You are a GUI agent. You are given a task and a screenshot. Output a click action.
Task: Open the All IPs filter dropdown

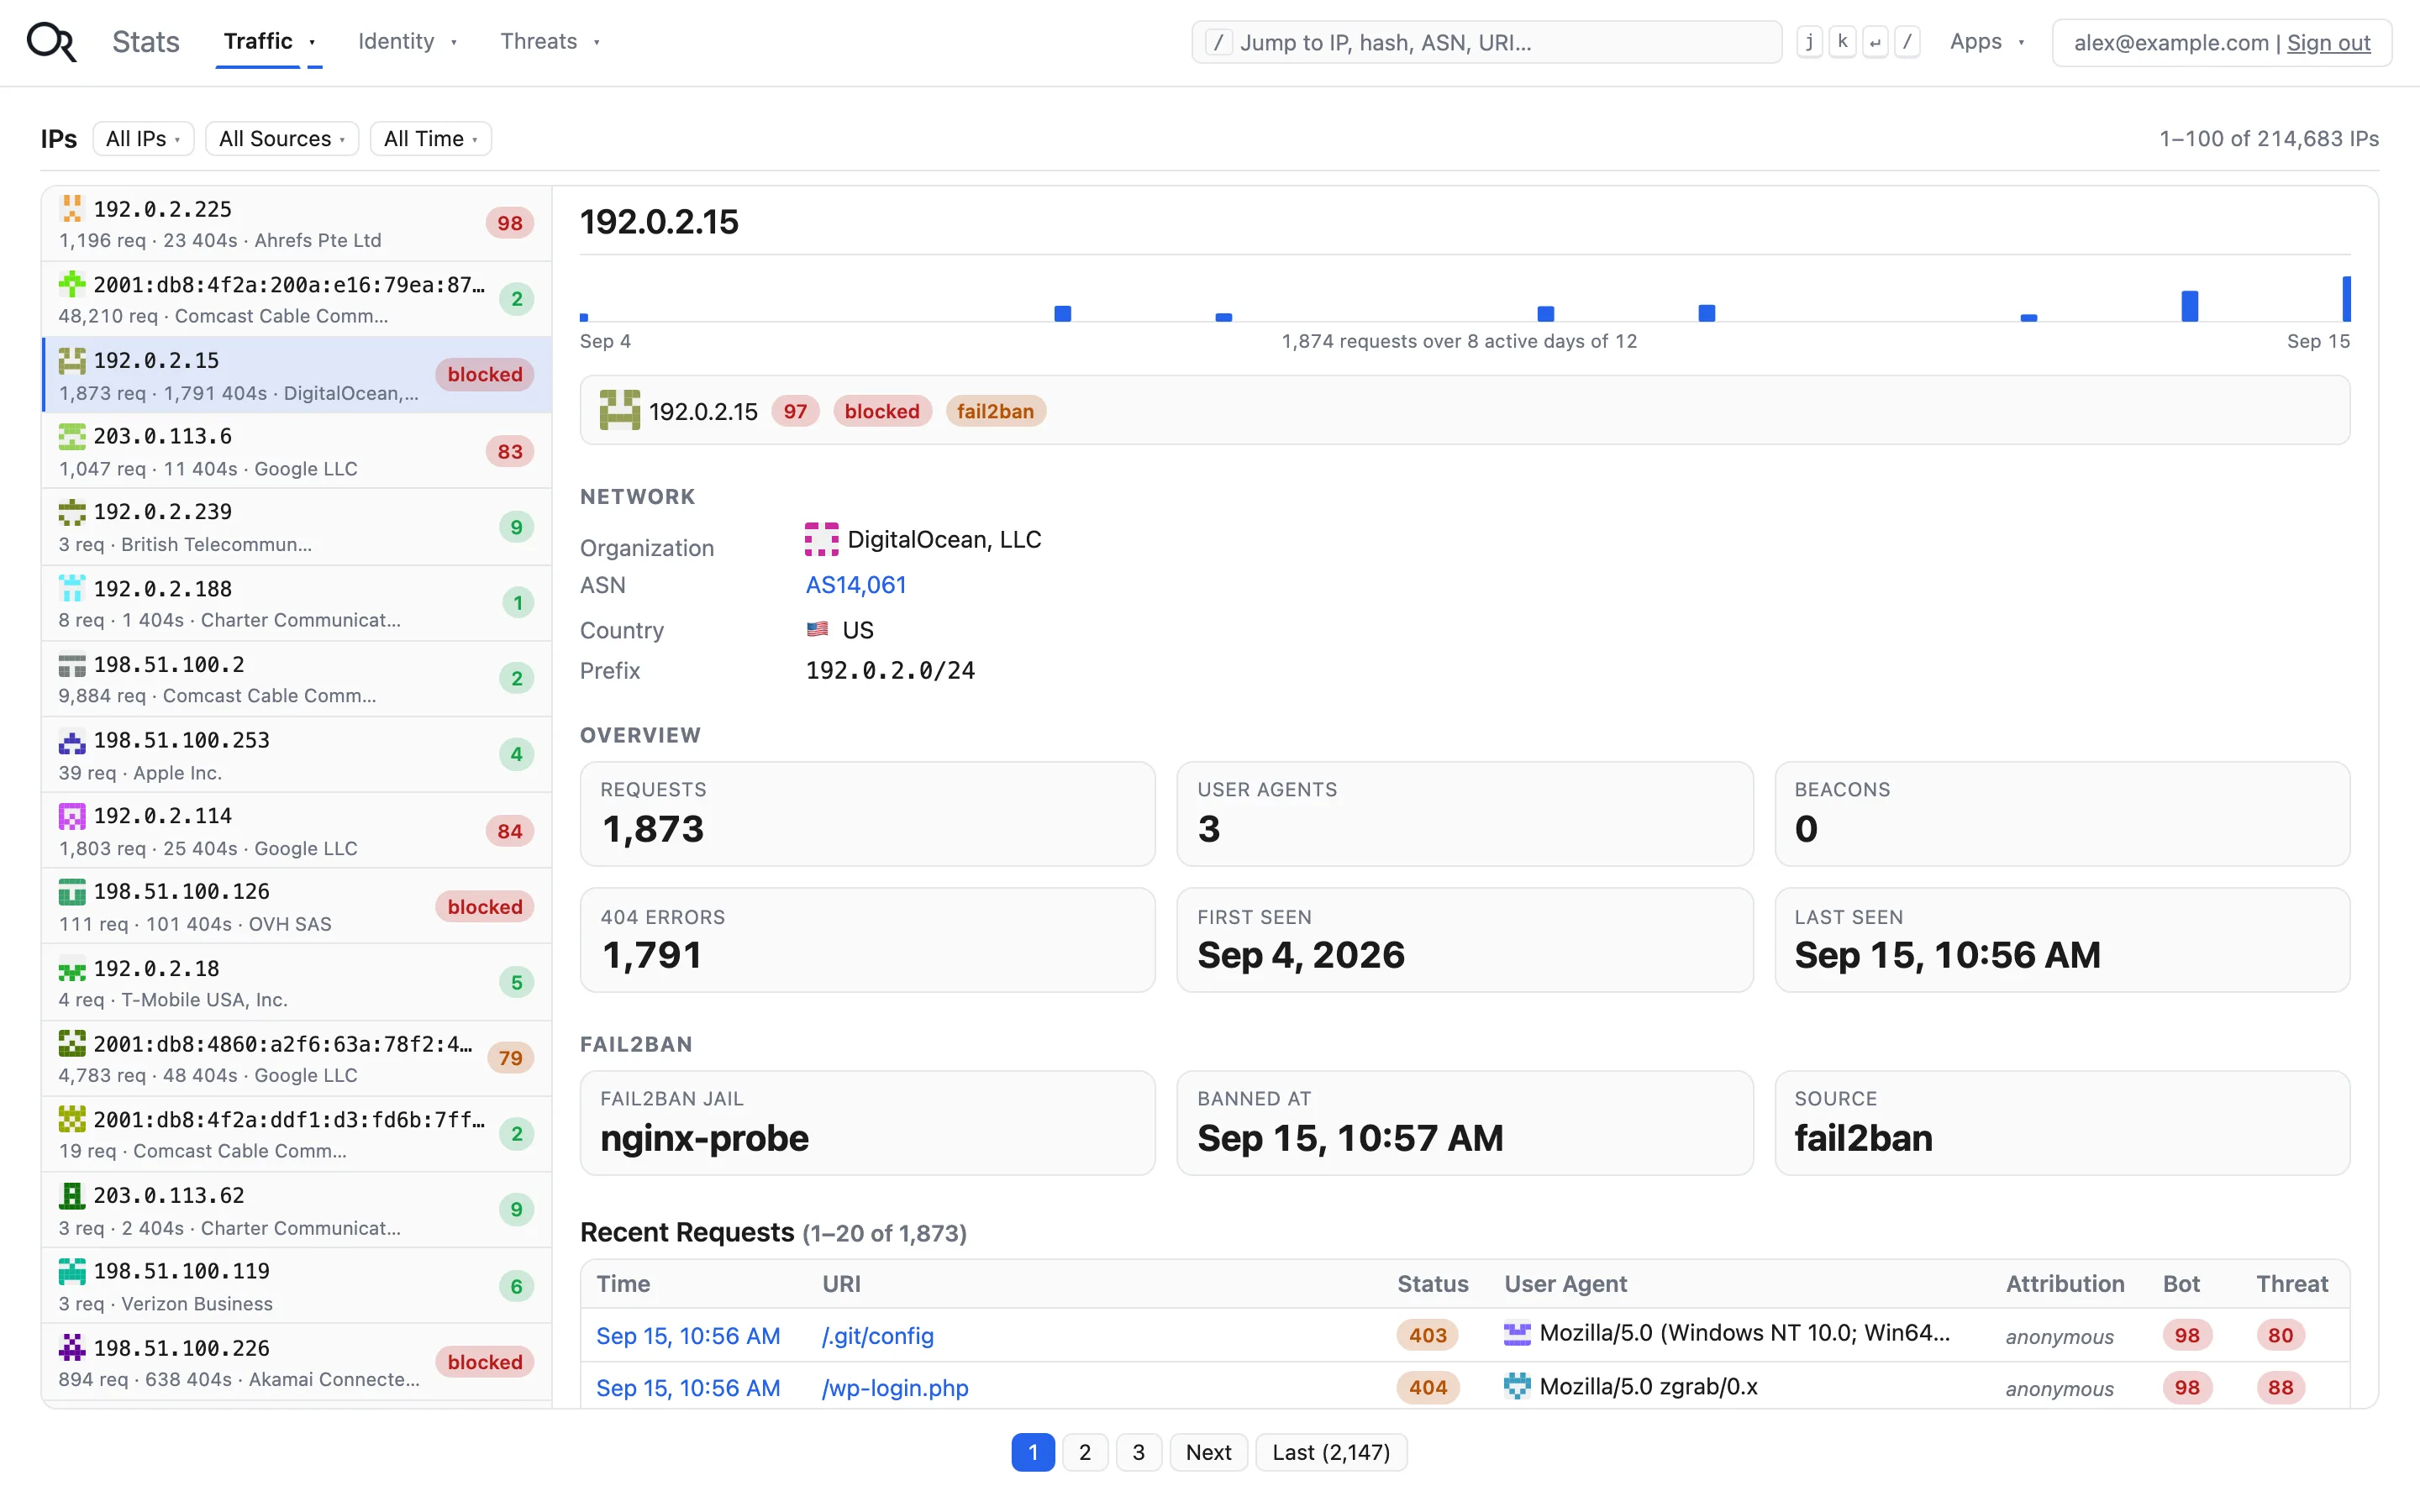coord(143,139)
